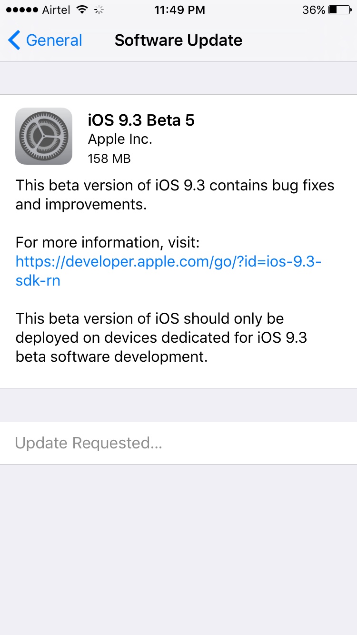Screen dimensions: 357x635
Task: Tap the Settings gear update icon
Action: 44,136
